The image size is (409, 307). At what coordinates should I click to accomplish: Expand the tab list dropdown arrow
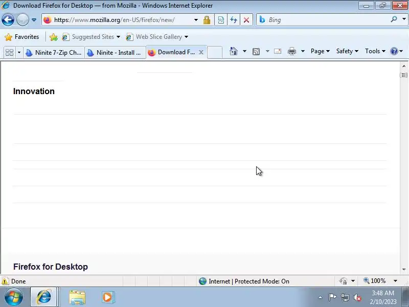coord(19,53)
